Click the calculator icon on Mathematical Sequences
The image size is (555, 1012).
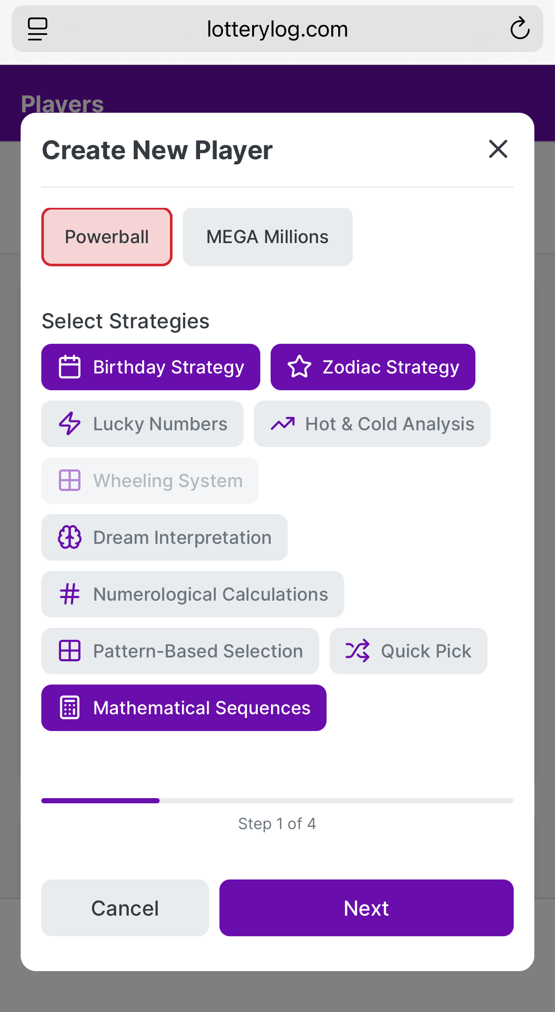[69, 708]
